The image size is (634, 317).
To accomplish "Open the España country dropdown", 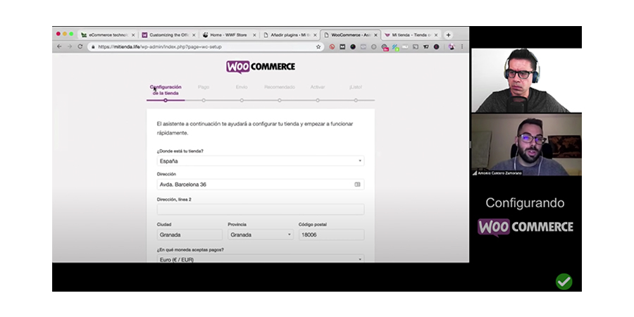I will tap(261, 161).
